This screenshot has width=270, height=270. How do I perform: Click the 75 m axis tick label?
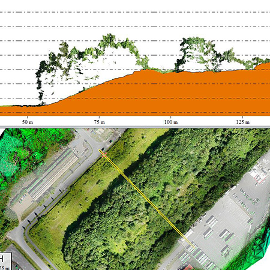pyautogui.click(x=100, y=122)
